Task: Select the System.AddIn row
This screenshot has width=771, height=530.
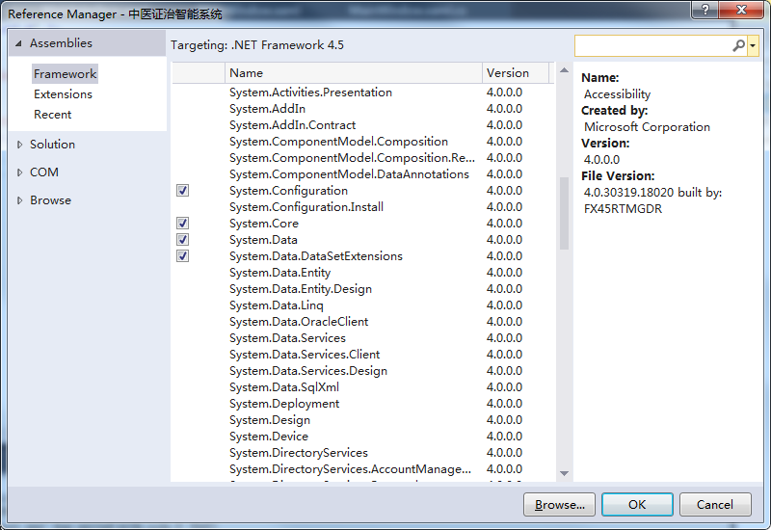Action: pyautogui.click(x=363, y=109)
